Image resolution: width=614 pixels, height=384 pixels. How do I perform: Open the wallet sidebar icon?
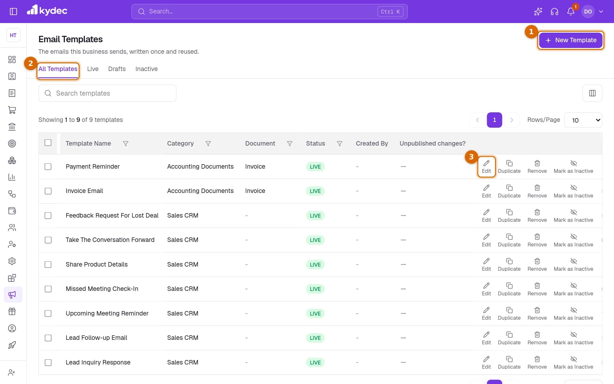pyautogui.click(x=12, y=211)
